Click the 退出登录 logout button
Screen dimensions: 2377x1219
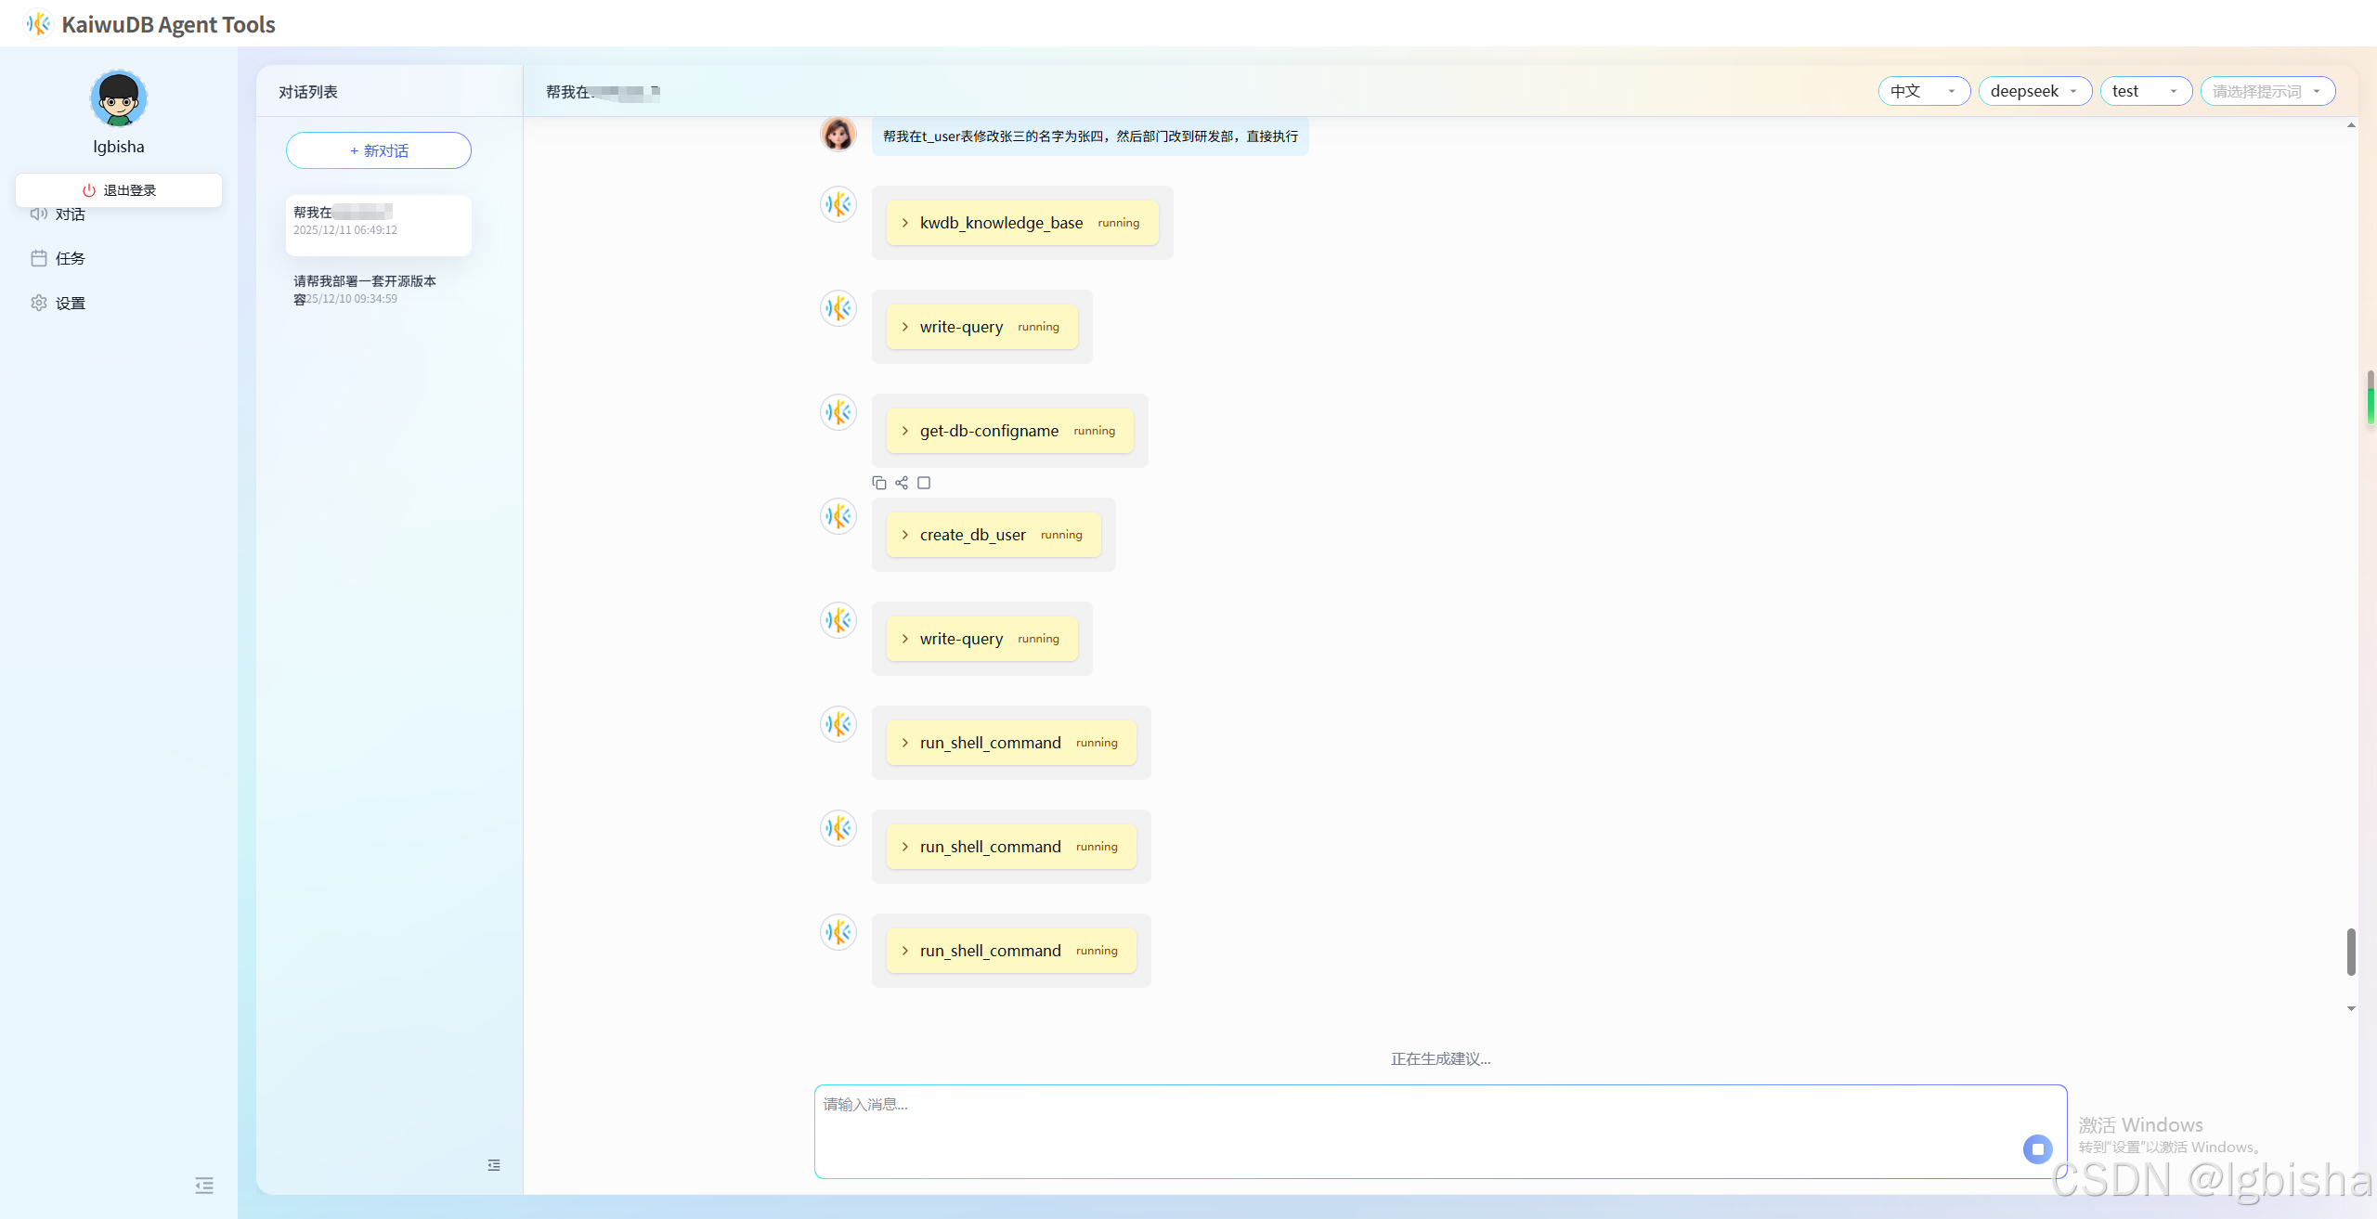click(x=119, y=190)
